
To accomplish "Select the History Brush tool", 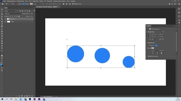I will 2,34.
